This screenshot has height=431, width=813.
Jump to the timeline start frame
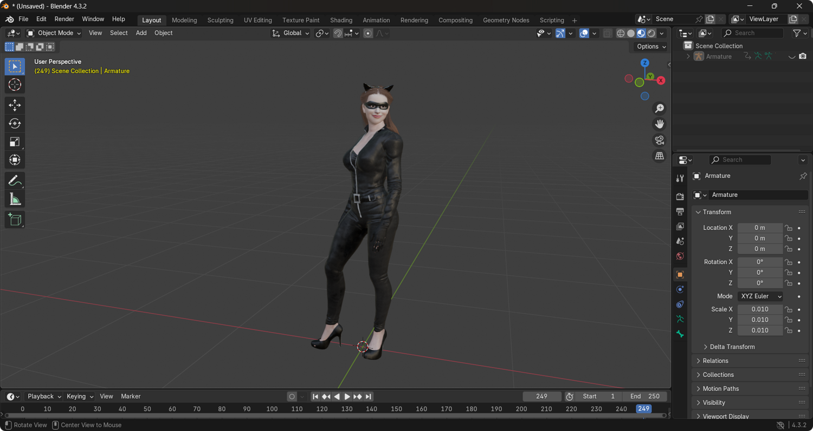click(x=315, y=397)
